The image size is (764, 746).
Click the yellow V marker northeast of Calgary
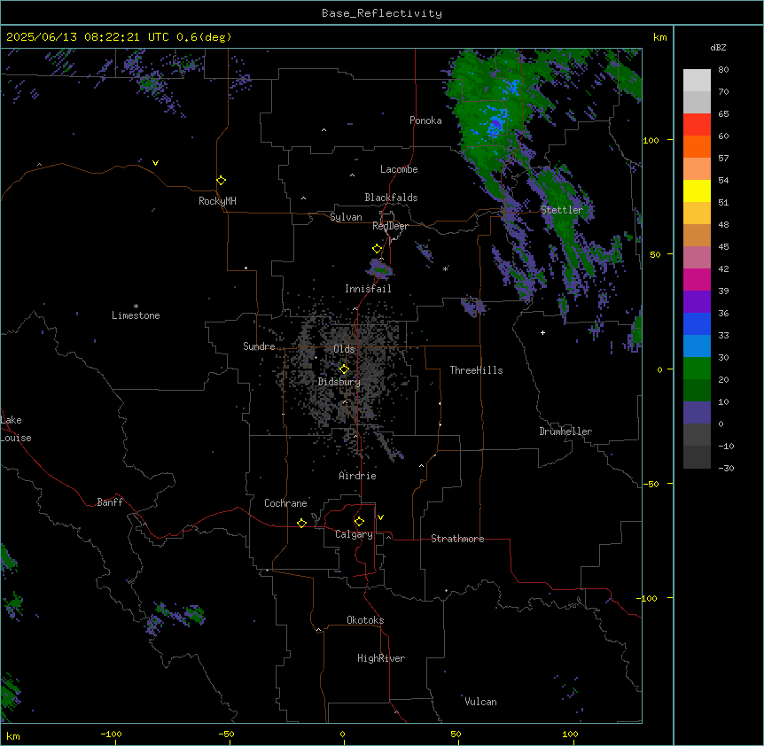[380, 517]
